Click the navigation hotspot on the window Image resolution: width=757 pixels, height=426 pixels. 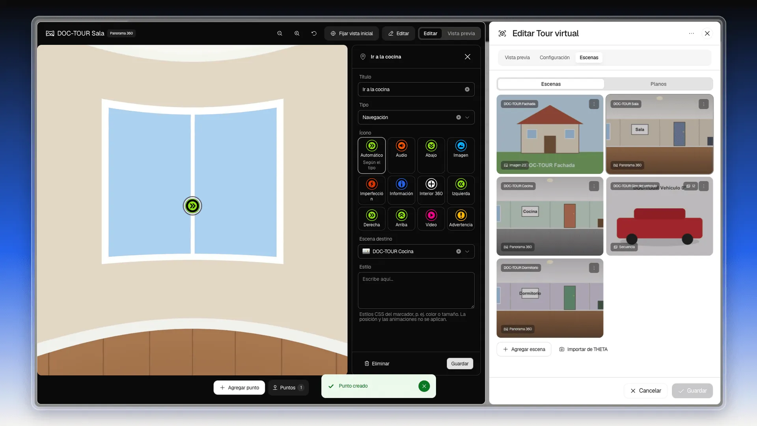point(192,206)
